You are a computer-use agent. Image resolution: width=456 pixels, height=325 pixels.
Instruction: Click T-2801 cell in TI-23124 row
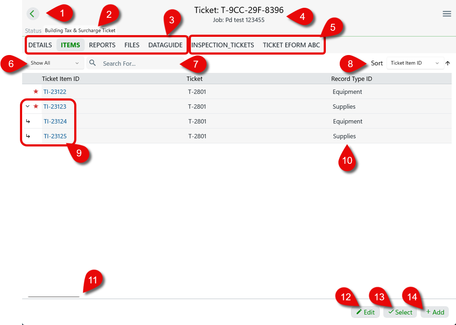197,121
